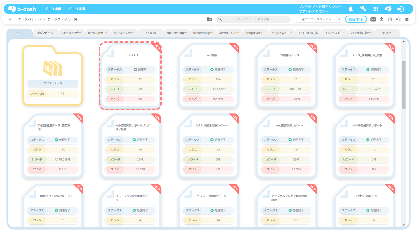Click the file icon on PV数の確認(日別) card
The width and height of the screenshot is (417, 234).
pos(344,194)
